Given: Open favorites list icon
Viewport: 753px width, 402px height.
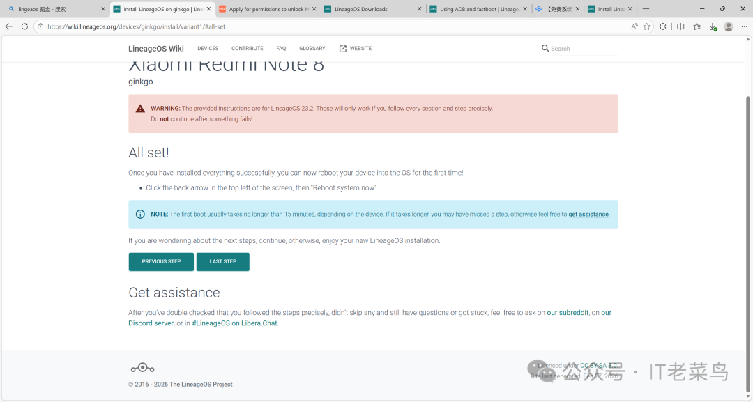Looking at the screenshot, I should [x=697, y=26].
